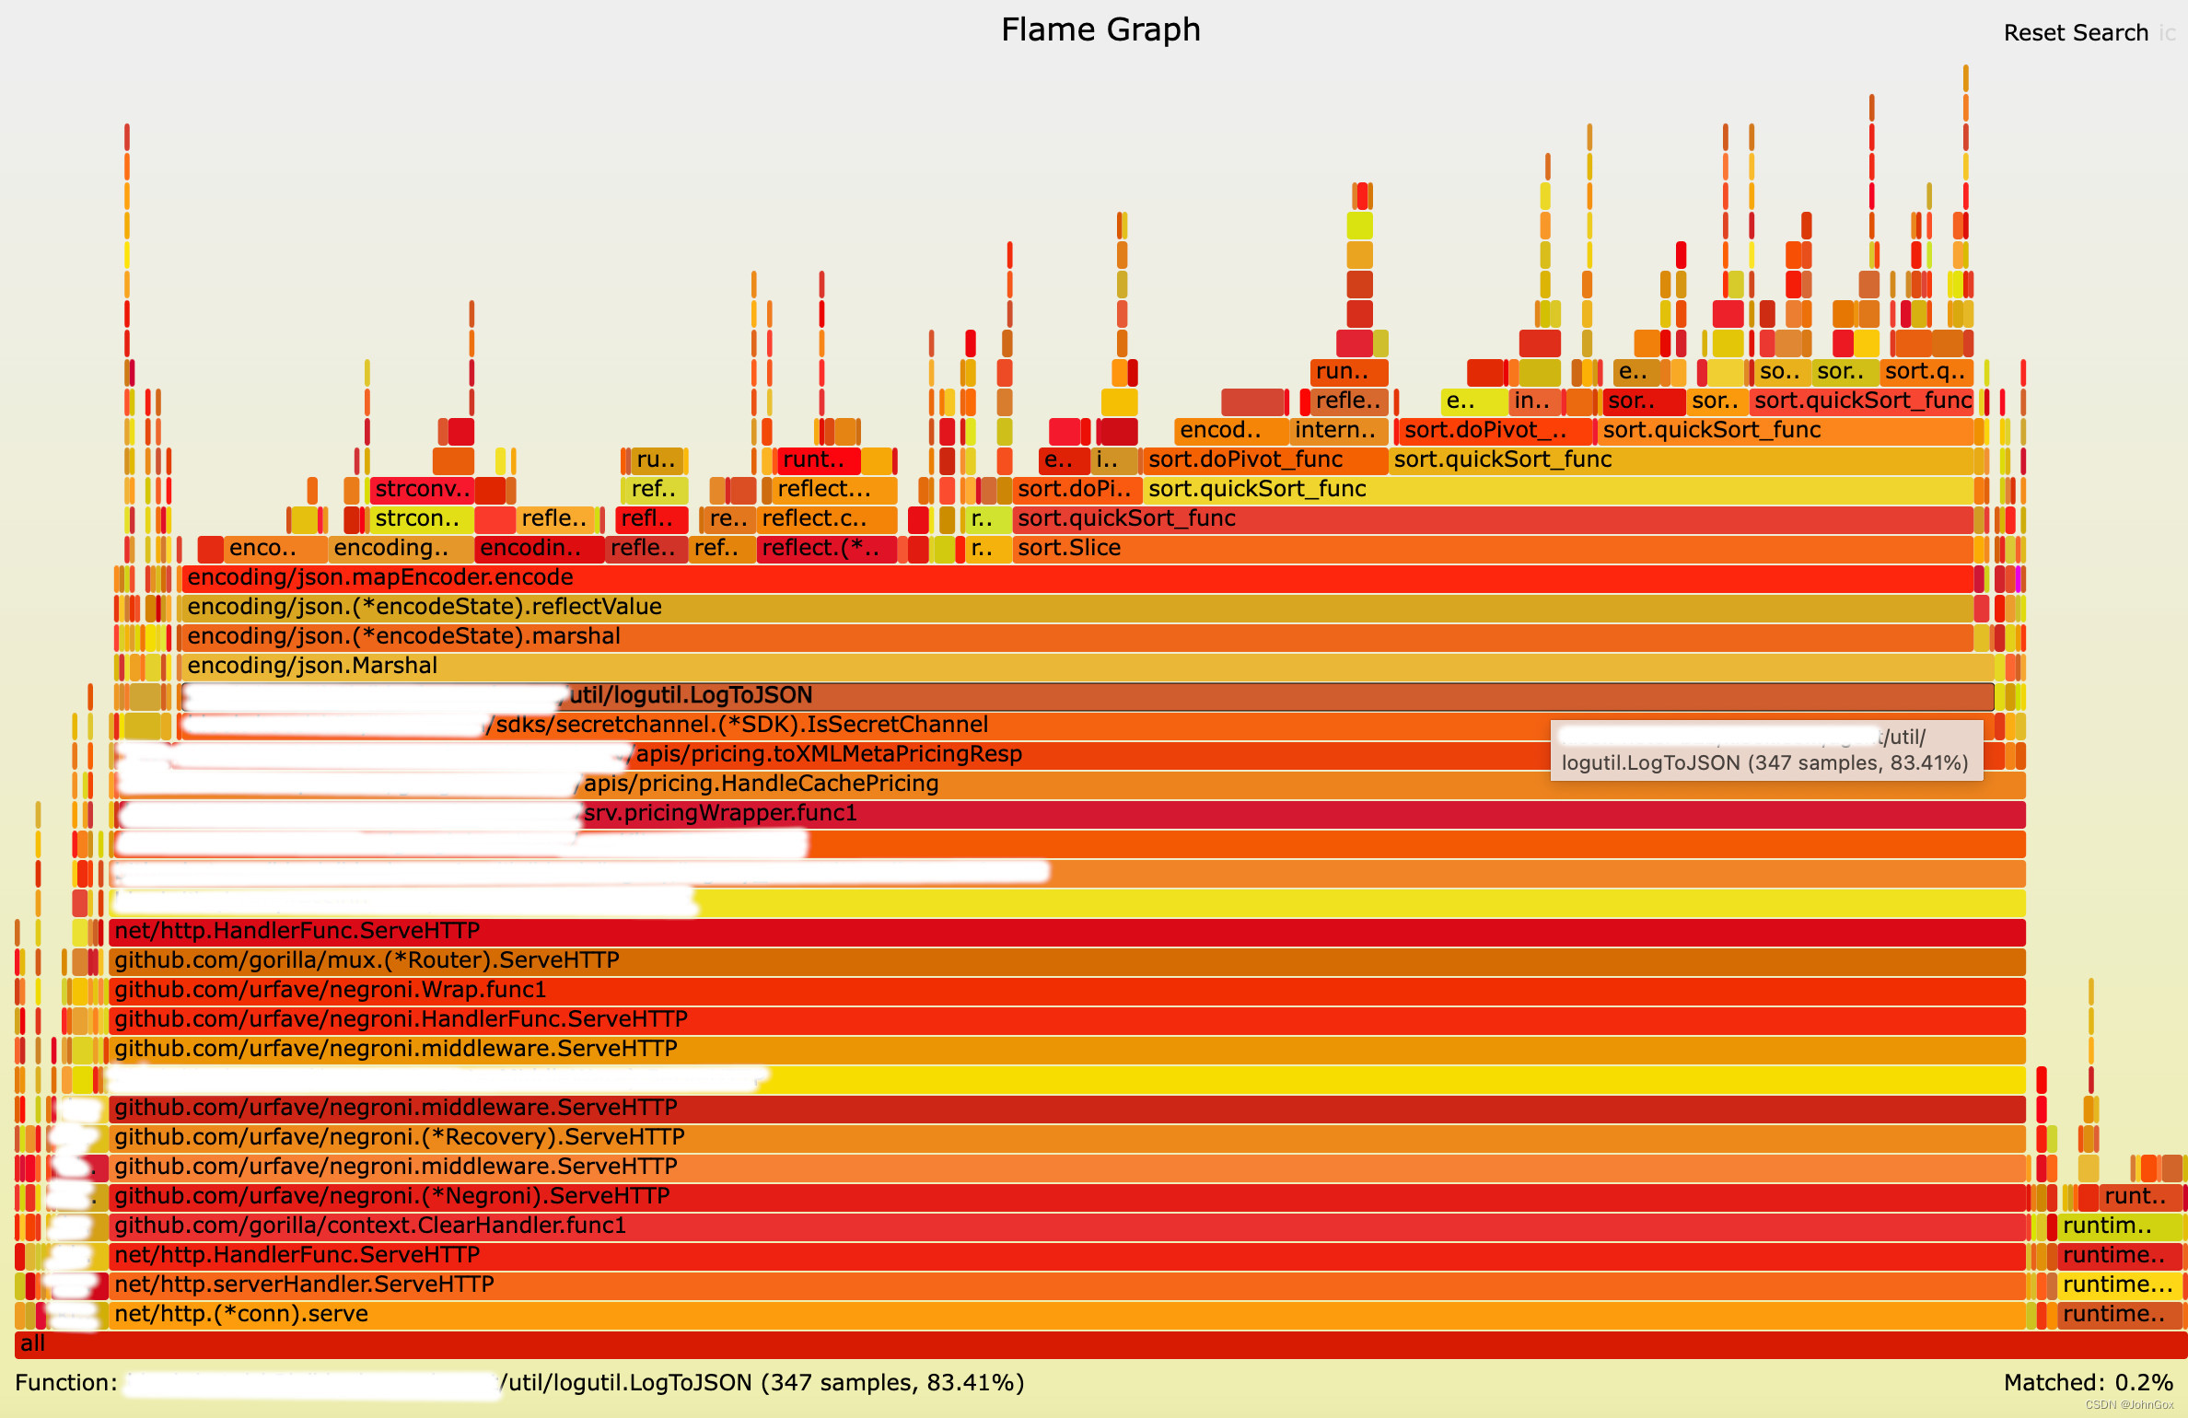2188x1418 pixels.
Task: Click the 'strconv..' frame
Action: click(422, 489)
